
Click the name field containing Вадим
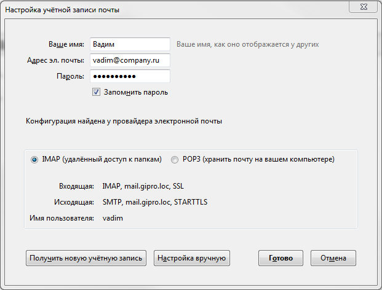tap(130, 44)
